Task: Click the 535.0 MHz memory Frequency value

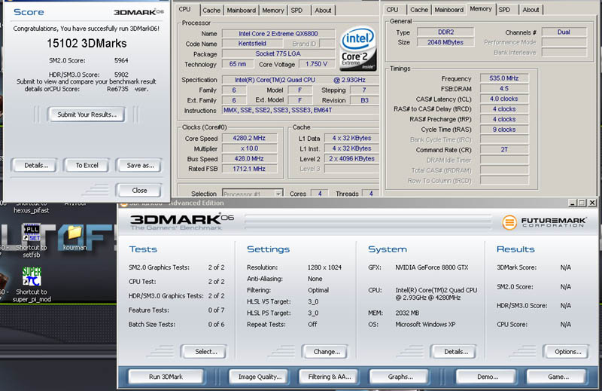Action: click(x=503, y=78)
